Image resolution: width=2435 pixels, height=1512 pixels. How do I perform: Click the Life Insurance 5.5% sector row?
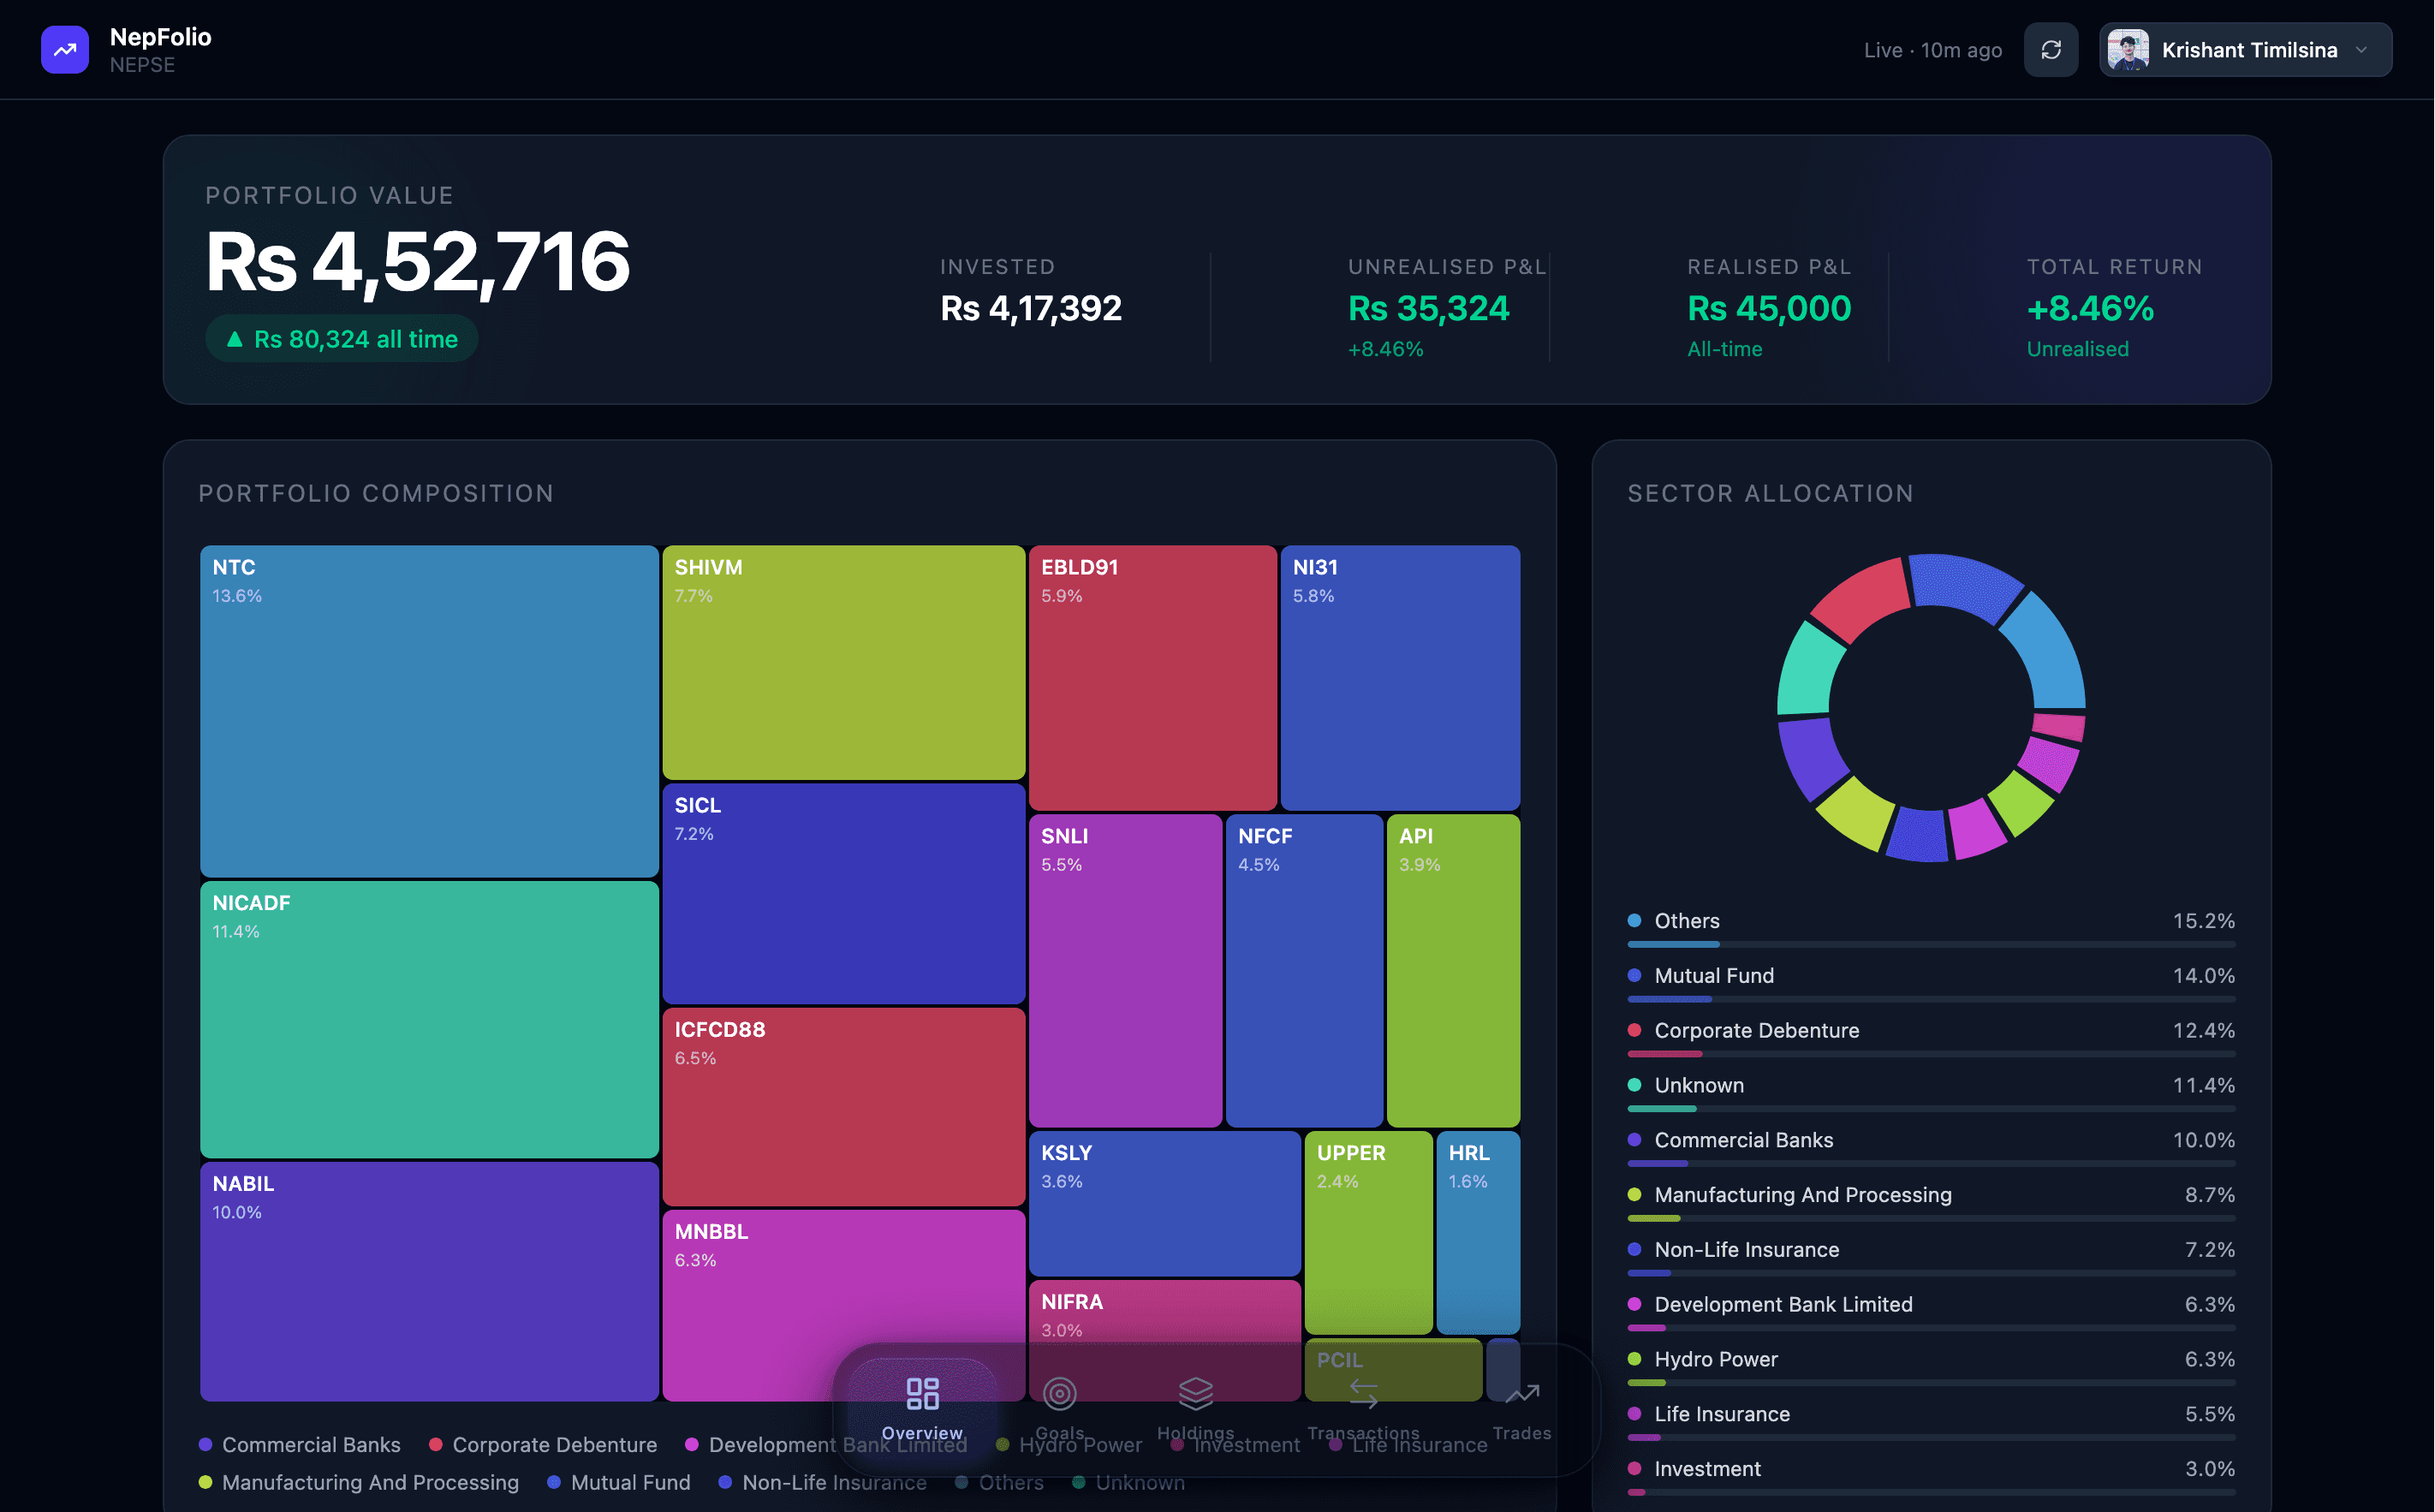pyautogui.click(x=1931, y=1421)
